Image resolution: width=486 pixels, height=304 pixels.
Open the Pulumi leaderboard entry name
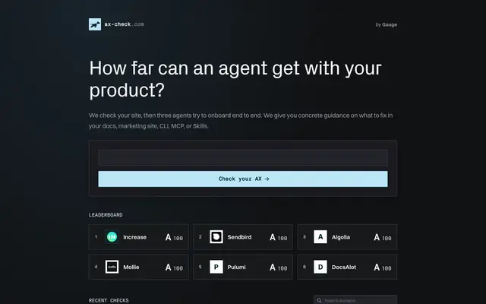236,267
